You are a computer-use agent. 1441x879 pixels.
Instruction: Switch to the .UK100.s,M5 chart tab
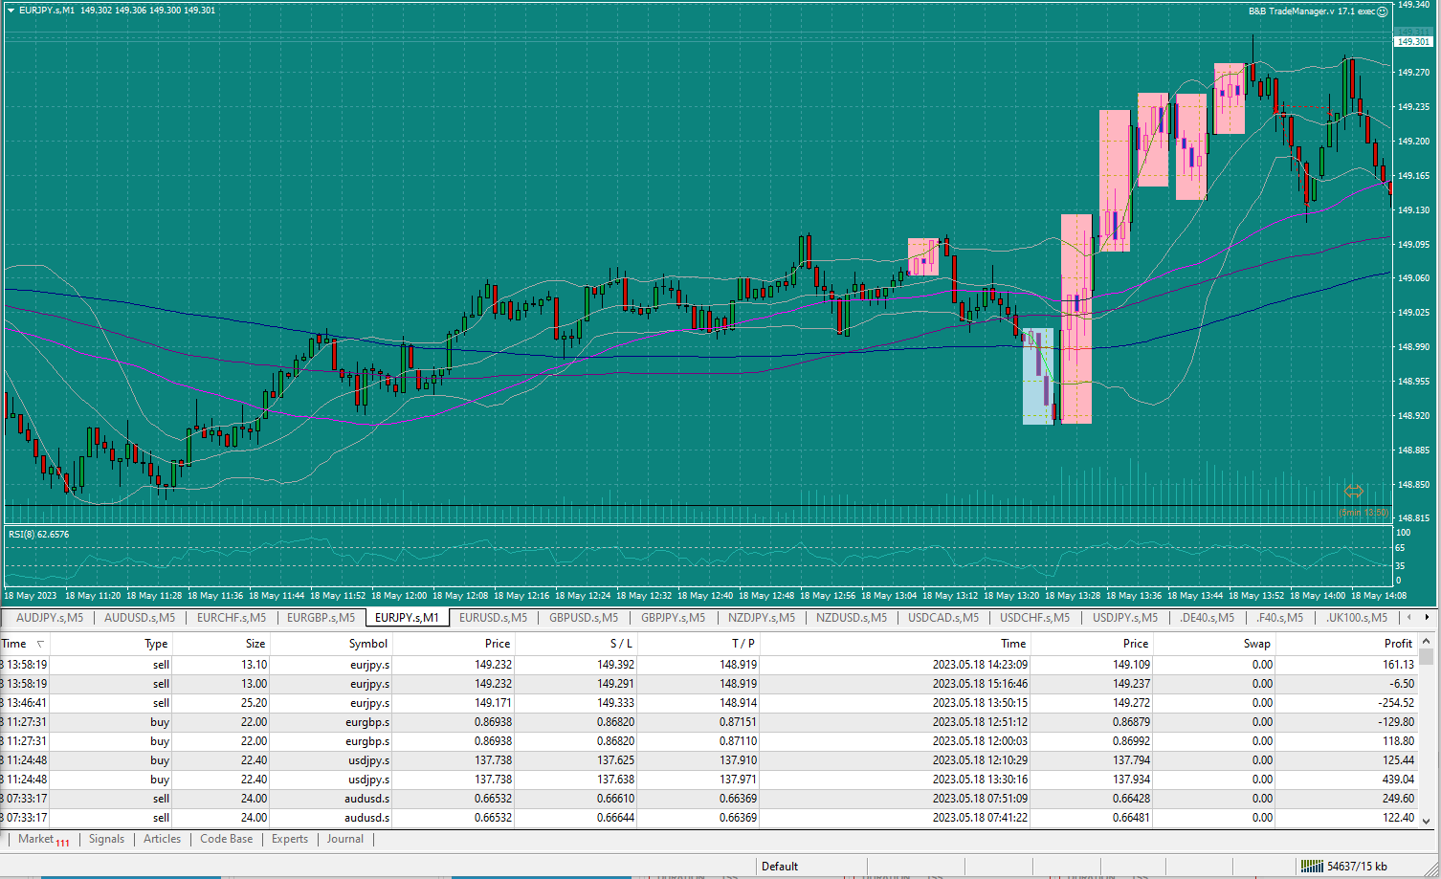[x=1357, y=618]
